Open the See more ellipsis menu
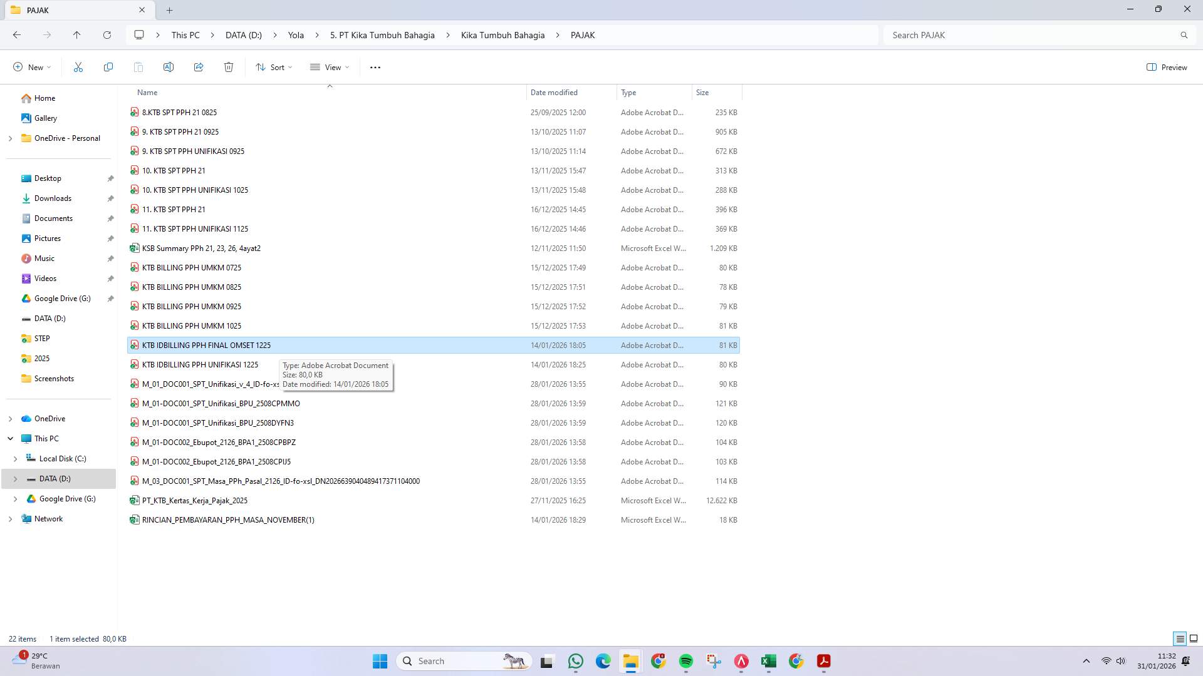 tap(375, 67)
